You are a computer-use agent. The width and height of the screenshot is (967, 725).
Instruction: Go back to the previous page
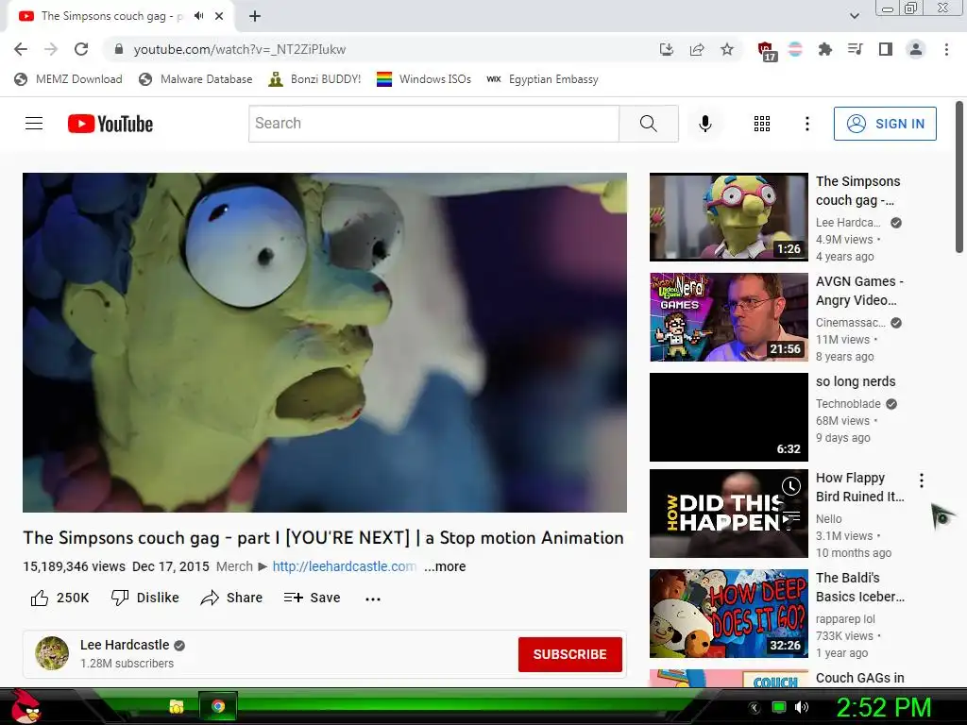point(21,49)
